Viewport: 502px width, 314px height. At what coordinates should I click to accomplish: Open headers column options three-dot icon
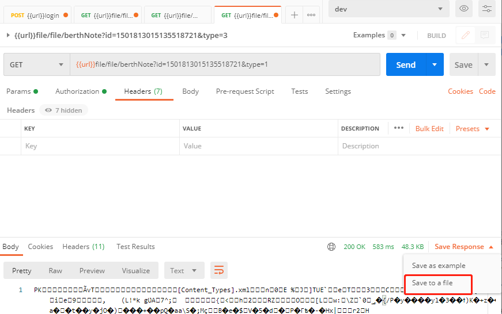pos(399,128)
